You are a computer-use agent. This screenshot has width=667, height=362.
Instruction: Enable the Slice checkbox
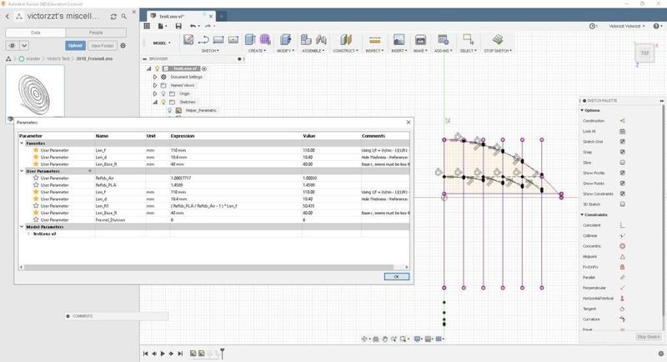622,163
